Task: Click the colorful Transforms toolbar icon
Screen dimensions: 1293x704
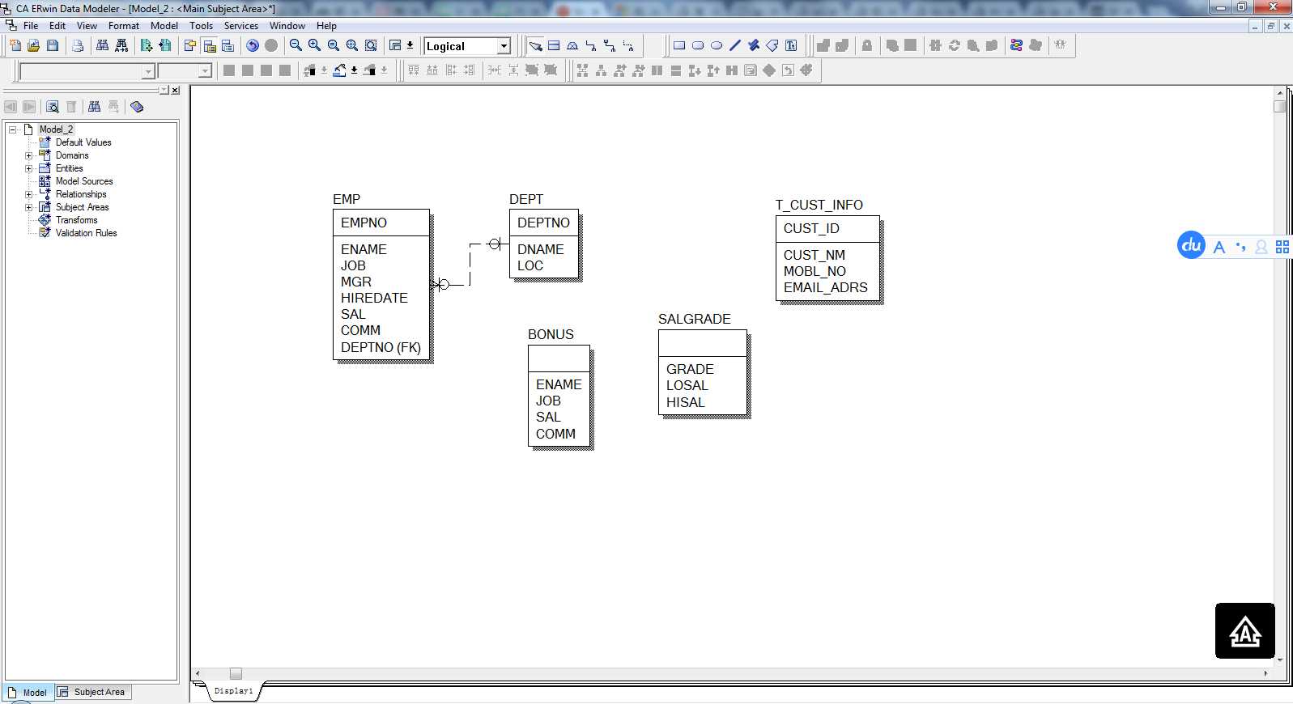Action: click(1016, 45)
